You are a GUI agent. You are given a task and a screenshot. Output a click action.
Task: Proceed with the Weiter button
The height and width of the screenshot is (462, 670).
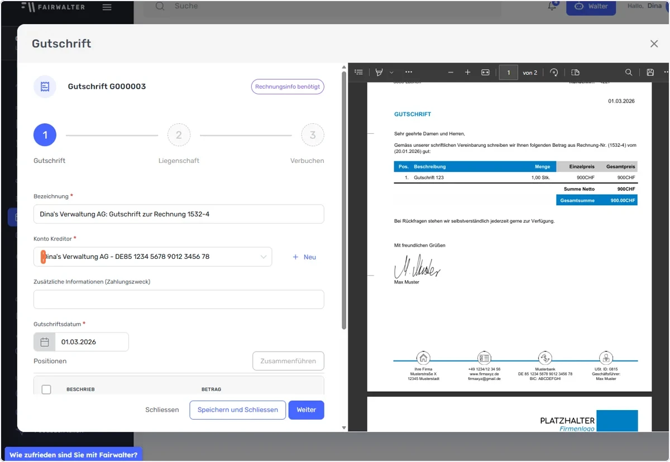(306, 410)
